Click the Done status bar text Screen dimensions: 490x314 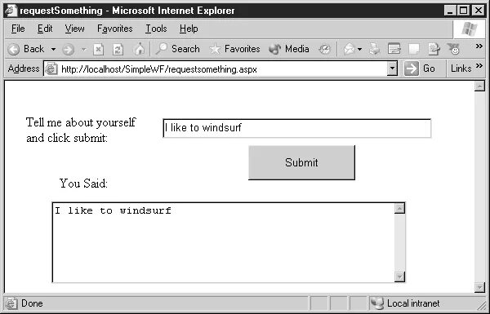(32, 303)
